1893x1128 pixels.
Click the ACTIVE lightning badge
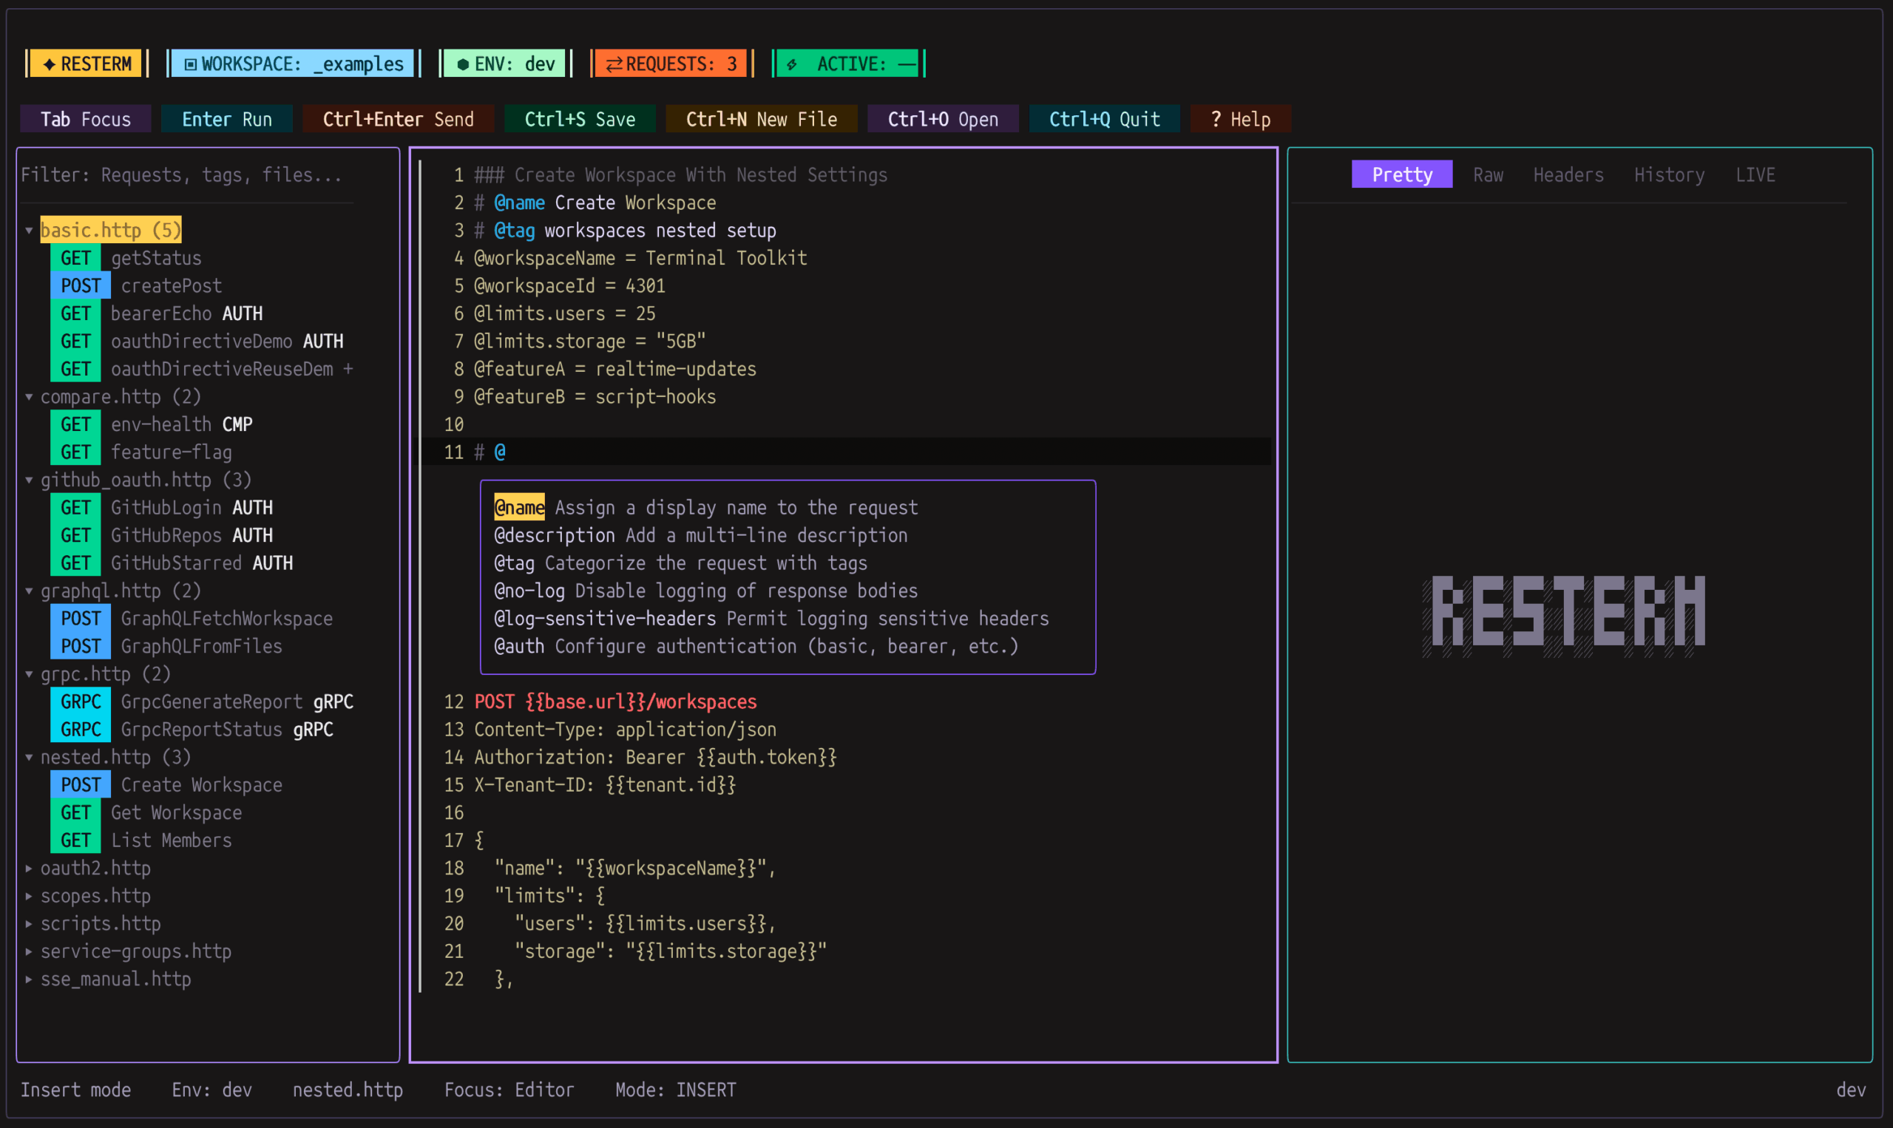click(792, 64)
